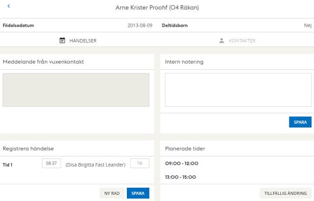This screenshot has height=201, width=314.
Task: Click the name Disa Birgitta Fast Leander
Action: click(96, 165)
